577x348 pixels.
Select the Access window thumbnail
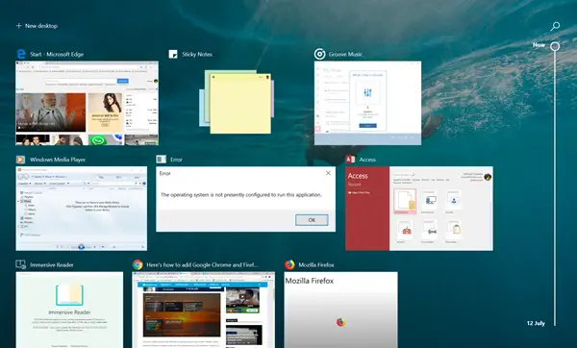click(419, 209)
